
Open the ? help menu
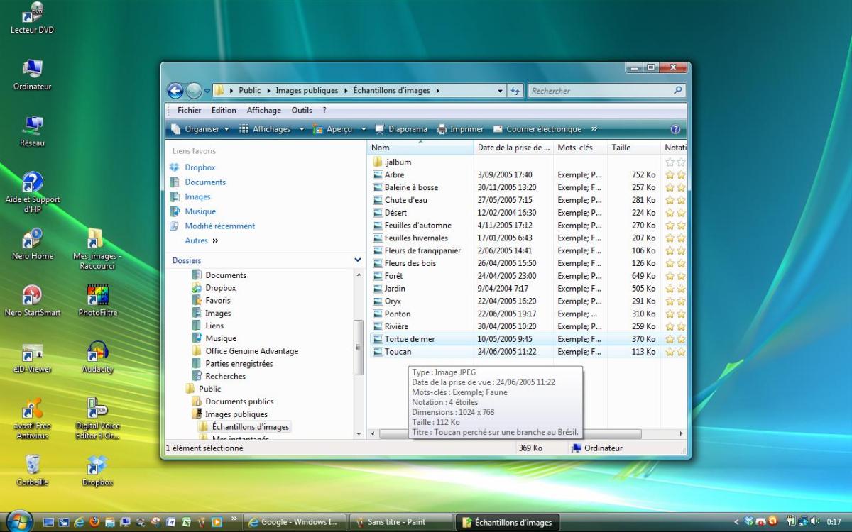pos(324,111)
